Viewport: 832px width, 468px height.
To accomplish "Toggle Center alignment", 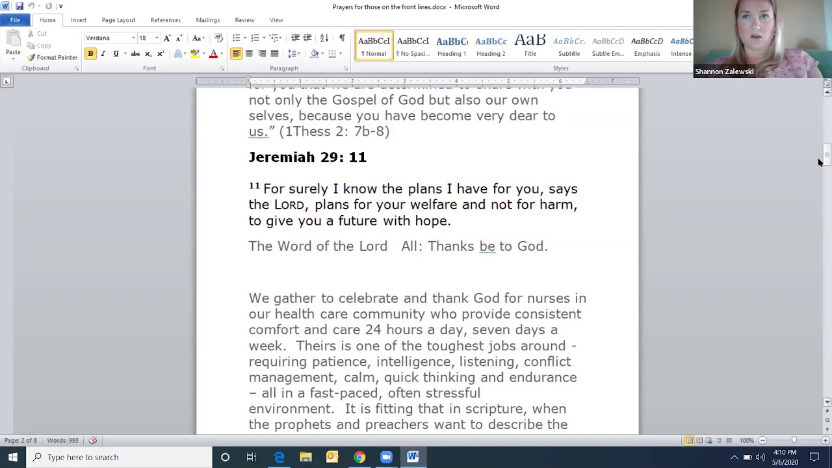I will 249,54.
